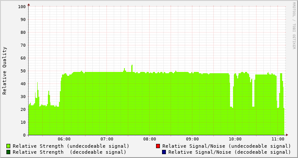Click the light green undecodeable strength swatch
Image resolution: width=298 pixels, height=158 pixels.
(x=9, y=146)
